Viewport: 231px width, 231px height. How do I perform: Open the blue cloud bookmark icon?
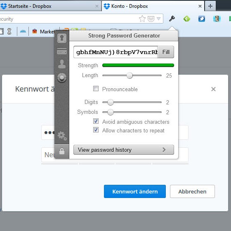pos(23,31)
